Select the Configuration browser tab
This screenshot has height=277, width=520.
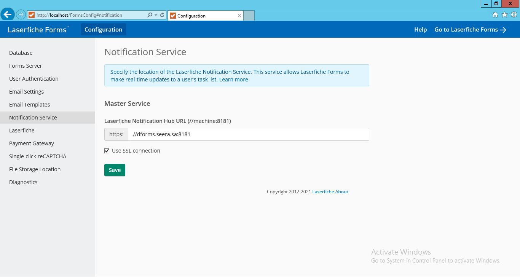pos(205,16)
